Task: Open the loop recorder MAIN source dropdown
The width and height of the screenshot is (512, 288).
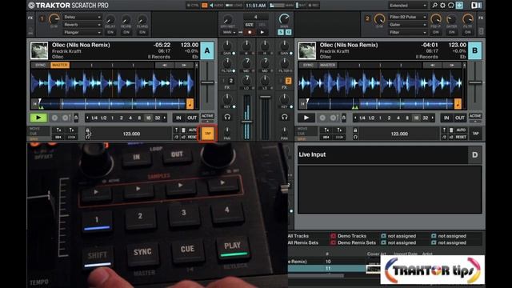Action: pos(230,32)
